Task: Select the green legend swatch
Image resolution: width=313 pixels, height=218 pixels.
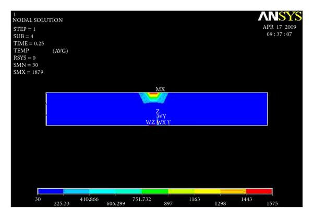Action: pyautogui.click(x=155, y=191)
